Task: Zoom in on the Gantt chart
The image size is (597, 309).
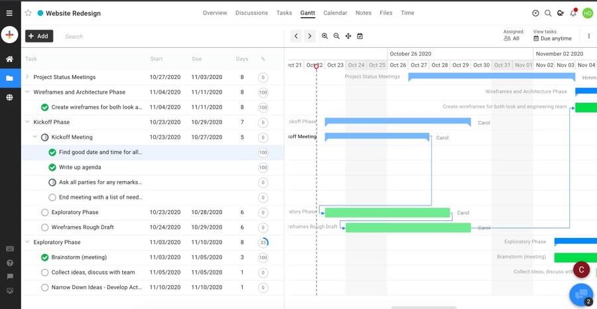Action: point(325,36)
